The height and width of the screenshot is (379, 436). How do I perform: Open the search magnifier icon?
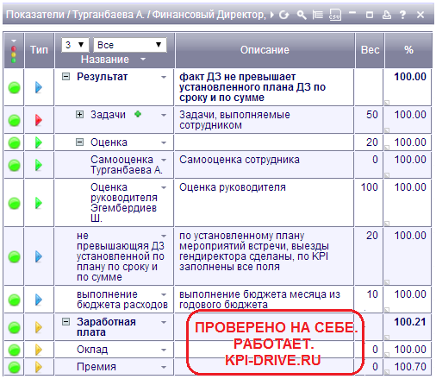coord(301,15)
